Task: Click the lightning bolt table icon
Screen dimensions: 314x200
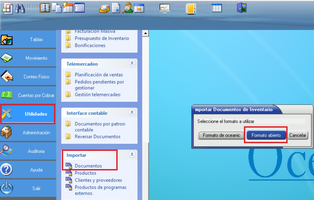Action: pyautogui.click(x=68, y=8)
